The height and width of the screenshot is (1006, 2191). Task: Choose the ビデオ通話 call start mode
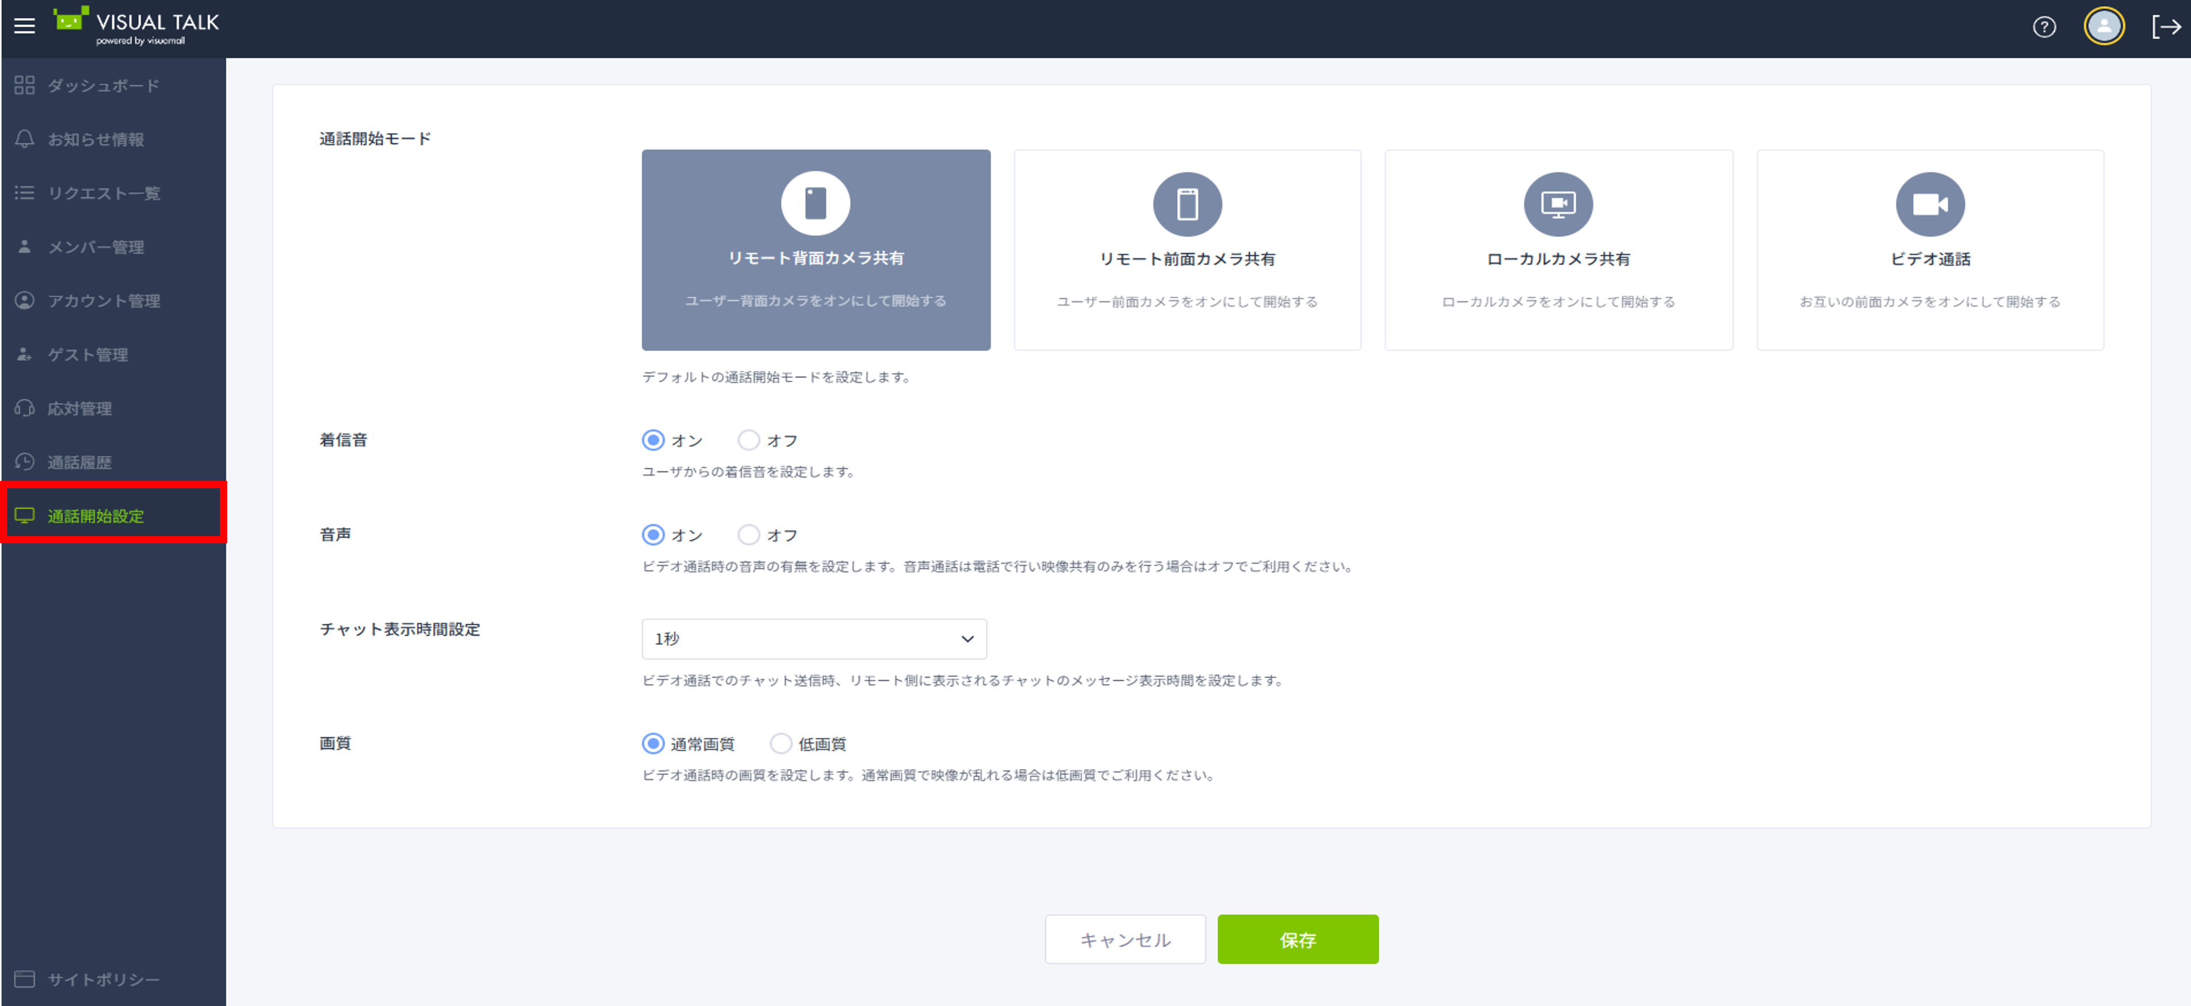(x=1929, y=250)
